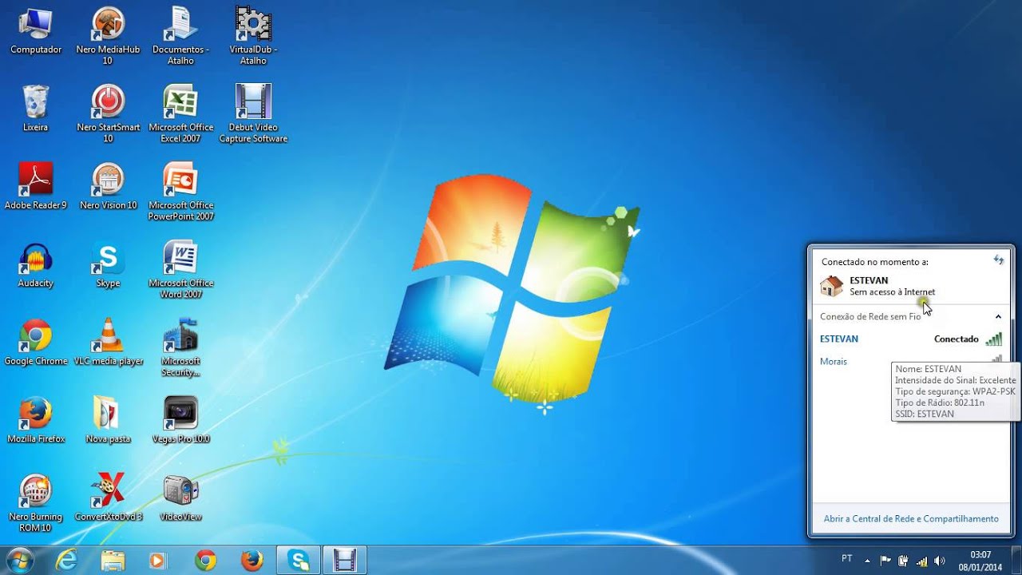Select the Nero MediaHub 10 shortcut
This screenshot has height=575, width=1022.
[108, 36]
